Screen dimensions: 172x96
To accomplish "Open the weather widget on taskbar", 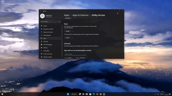I will tap(2, 94).
